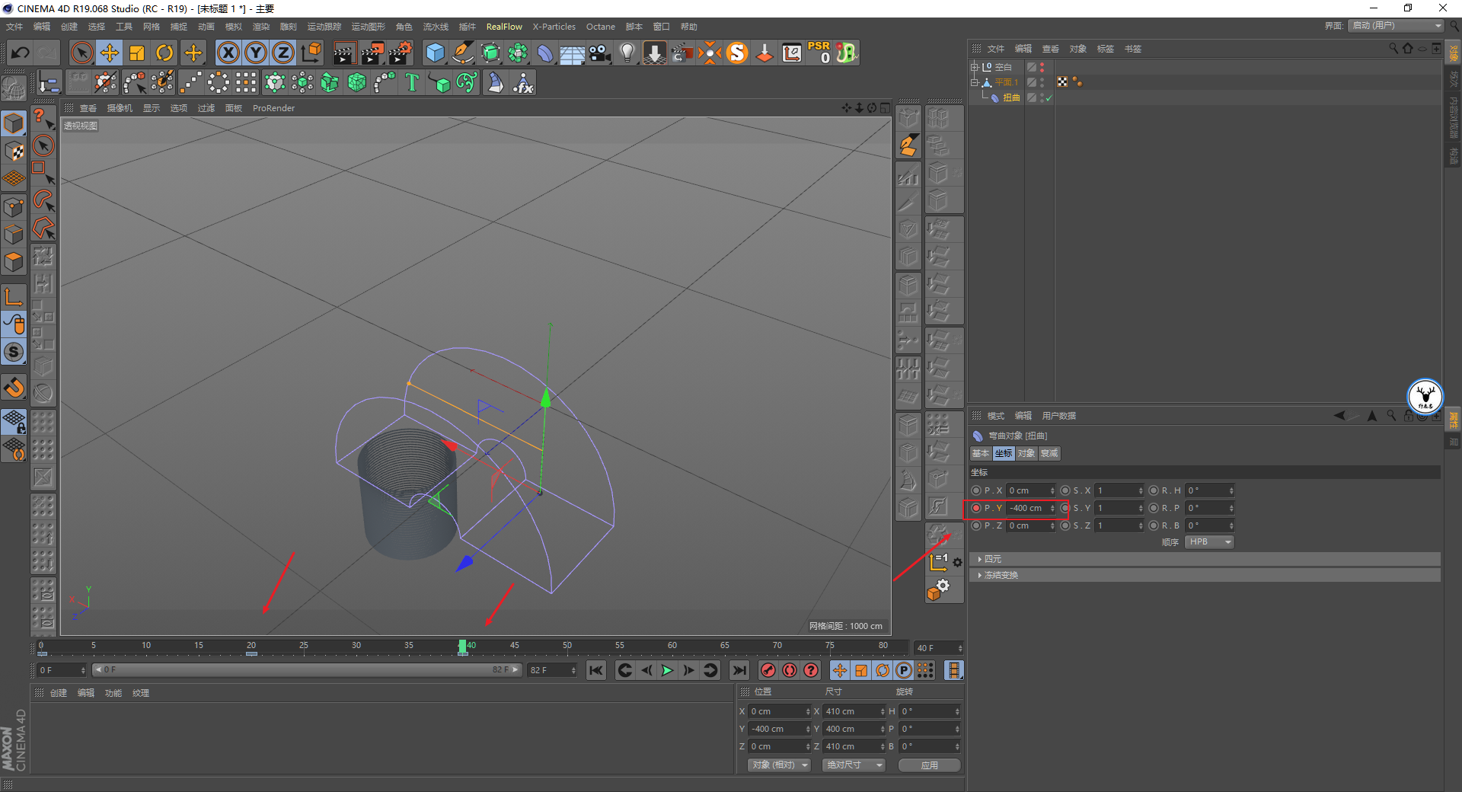Toggle X axis lock icon
This screenshot has width=1462, height=792.
[228, 53]
